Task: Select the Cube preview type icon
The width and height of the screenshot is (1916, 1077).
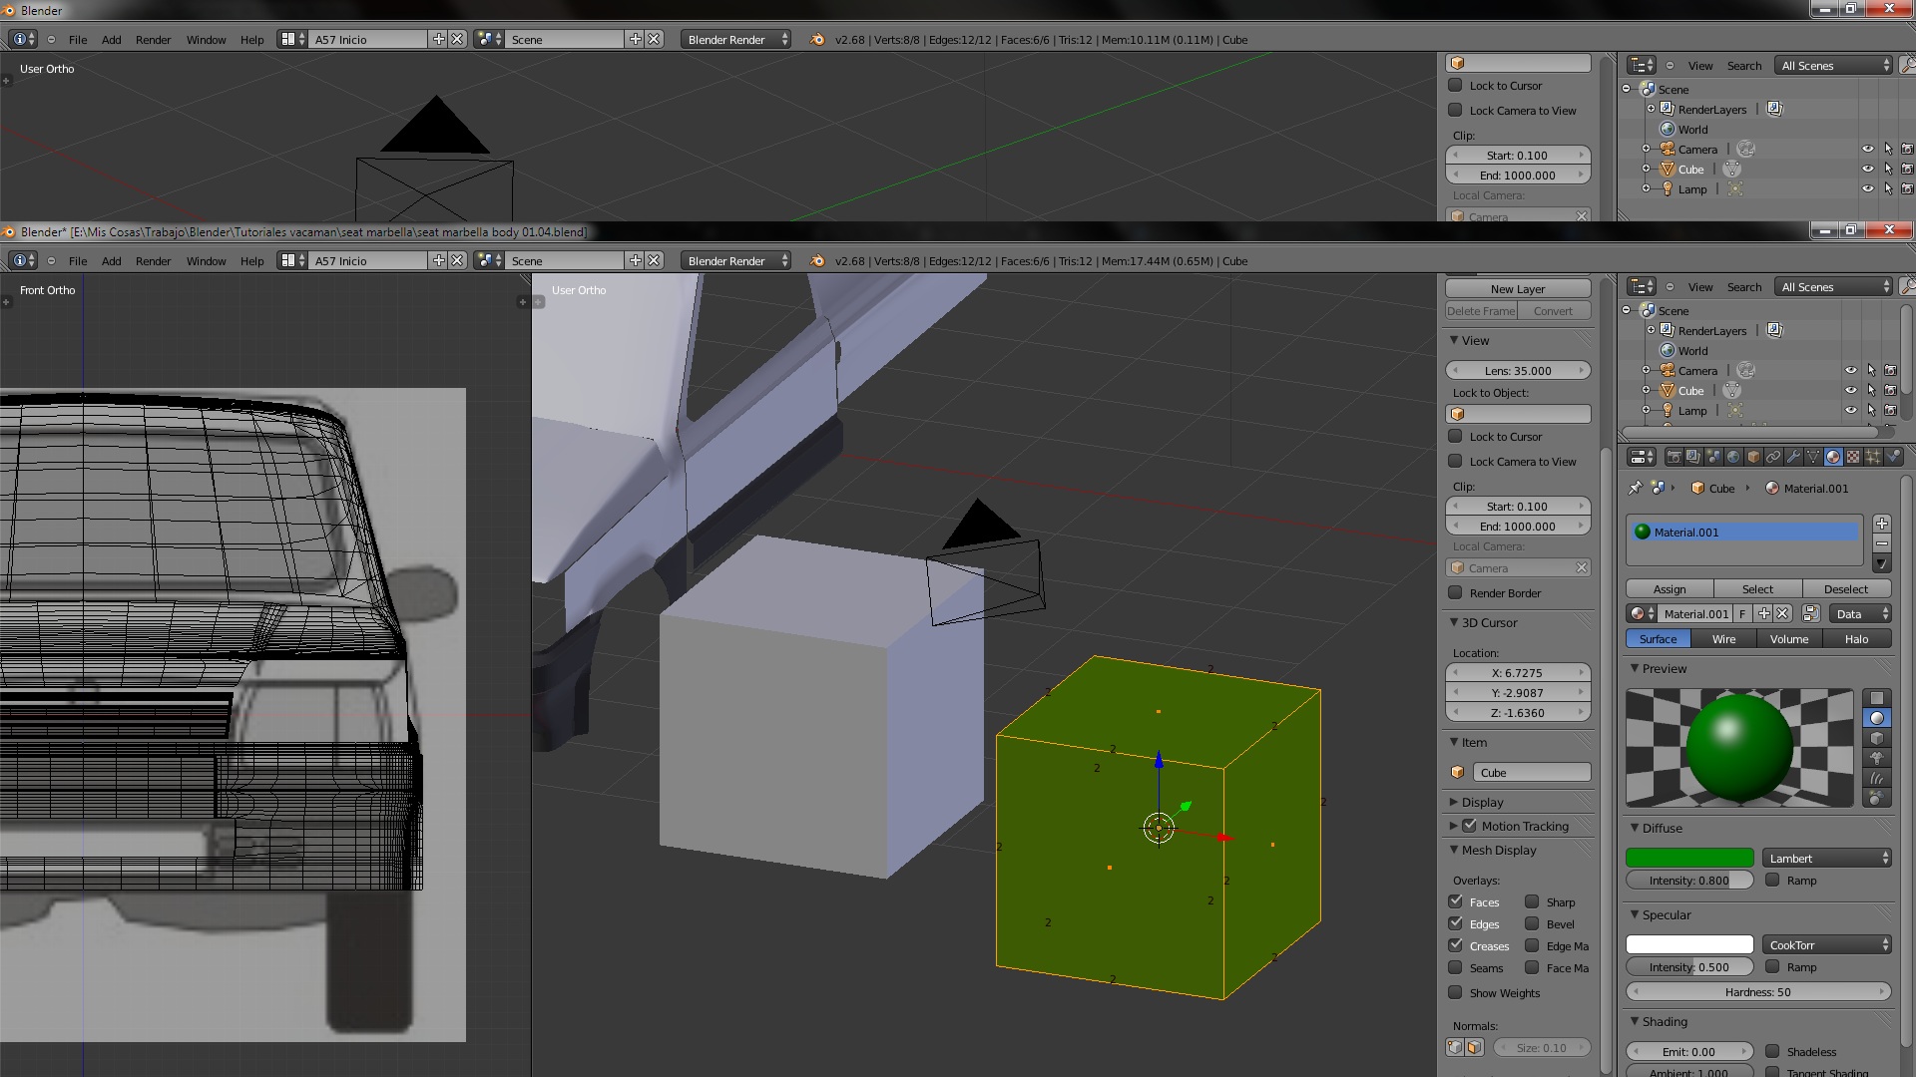Action: pyautogui.click(x=1877, y=738)
